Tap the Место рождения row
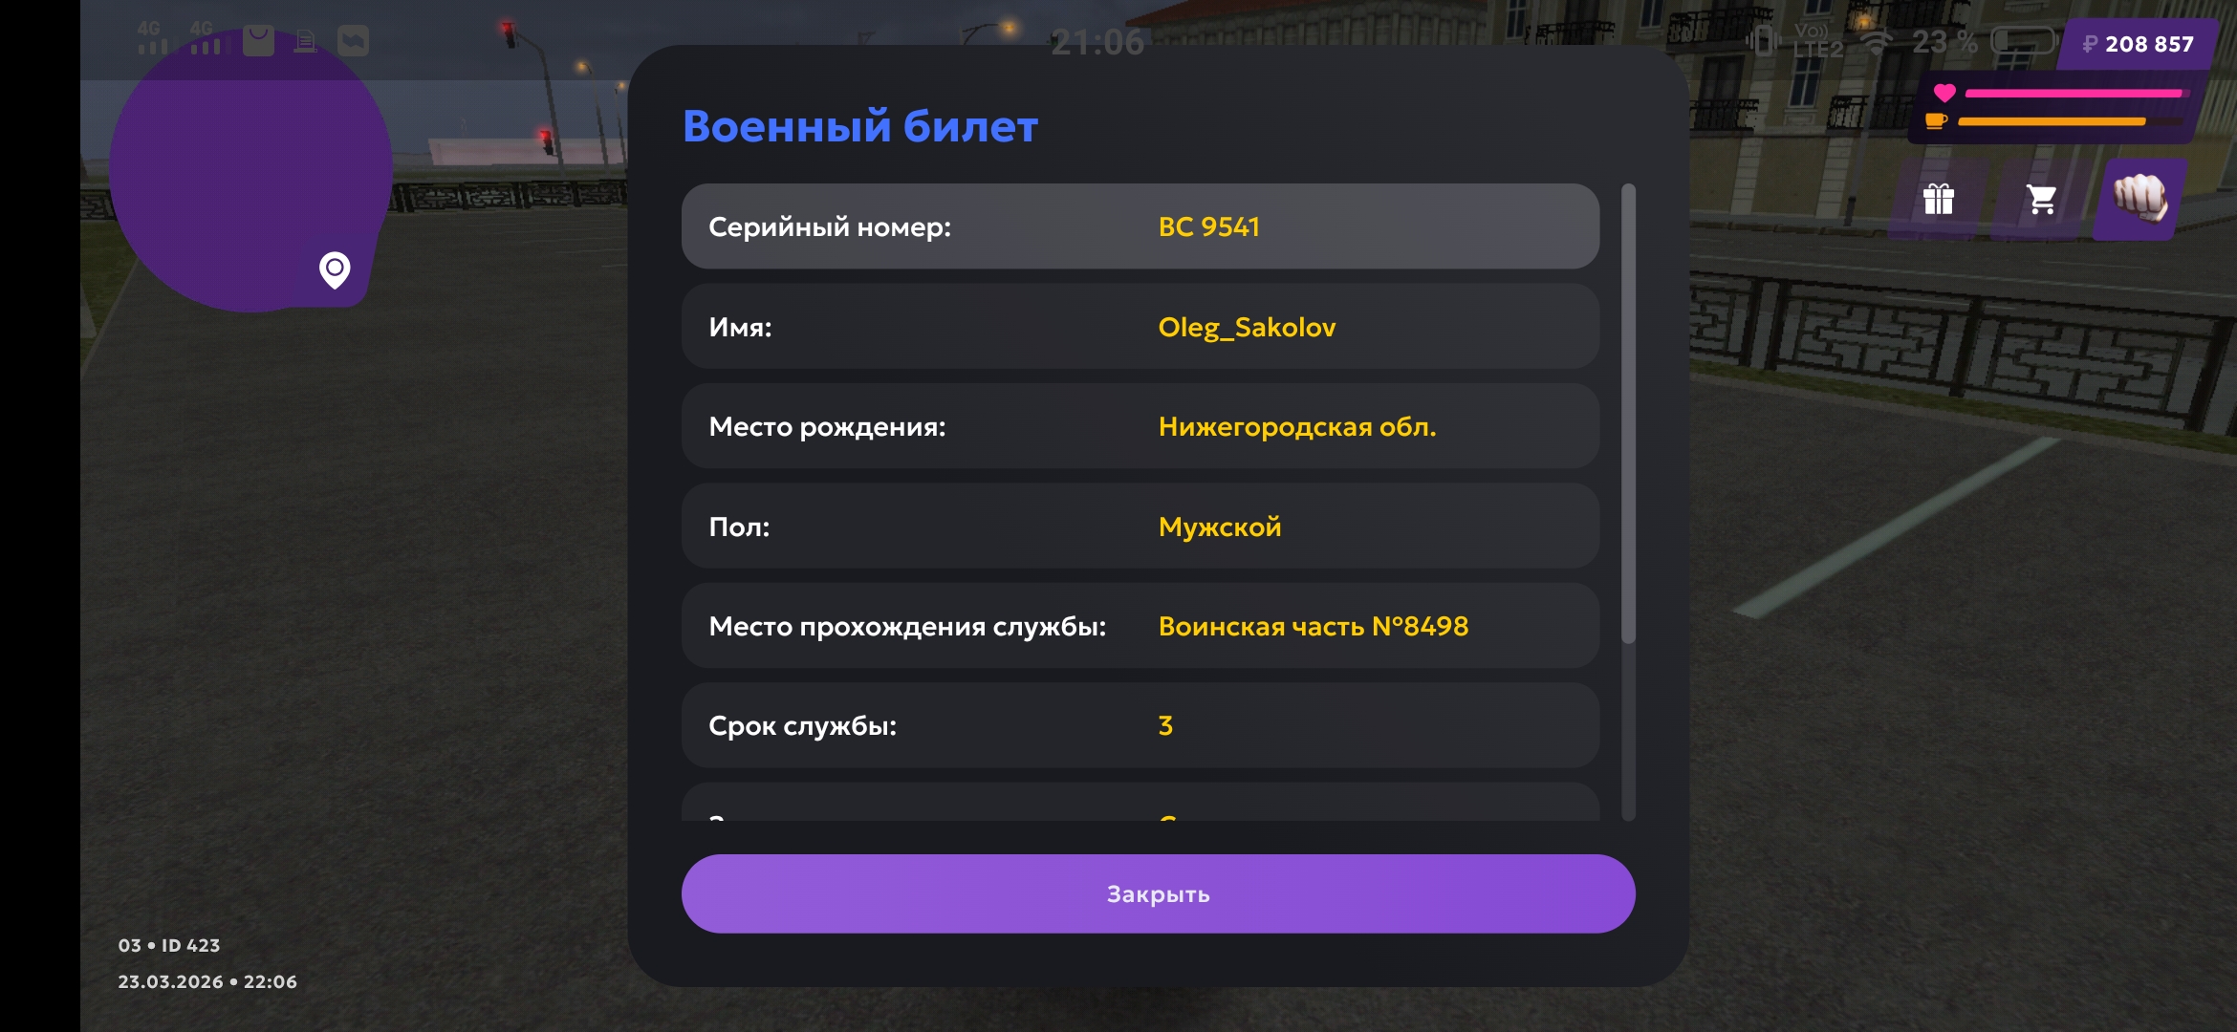Viewport: 2237px width, 1032px height. pos(1140,426)
